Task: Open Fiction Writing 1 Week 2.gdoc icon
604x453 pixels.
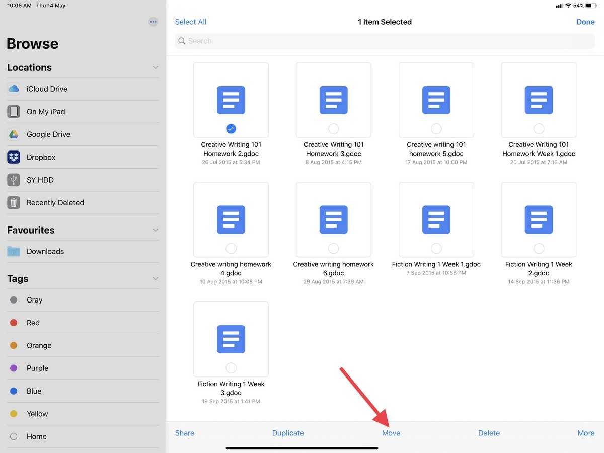Action: [539, 219]
